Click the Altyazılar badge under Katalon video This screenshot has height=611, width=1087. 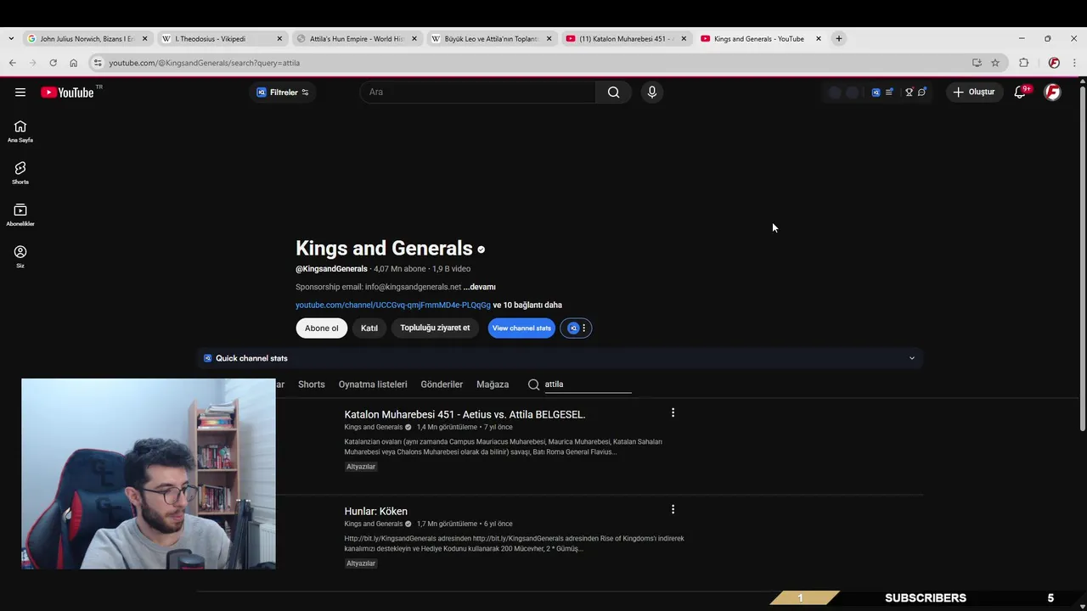tap(361, 467)
